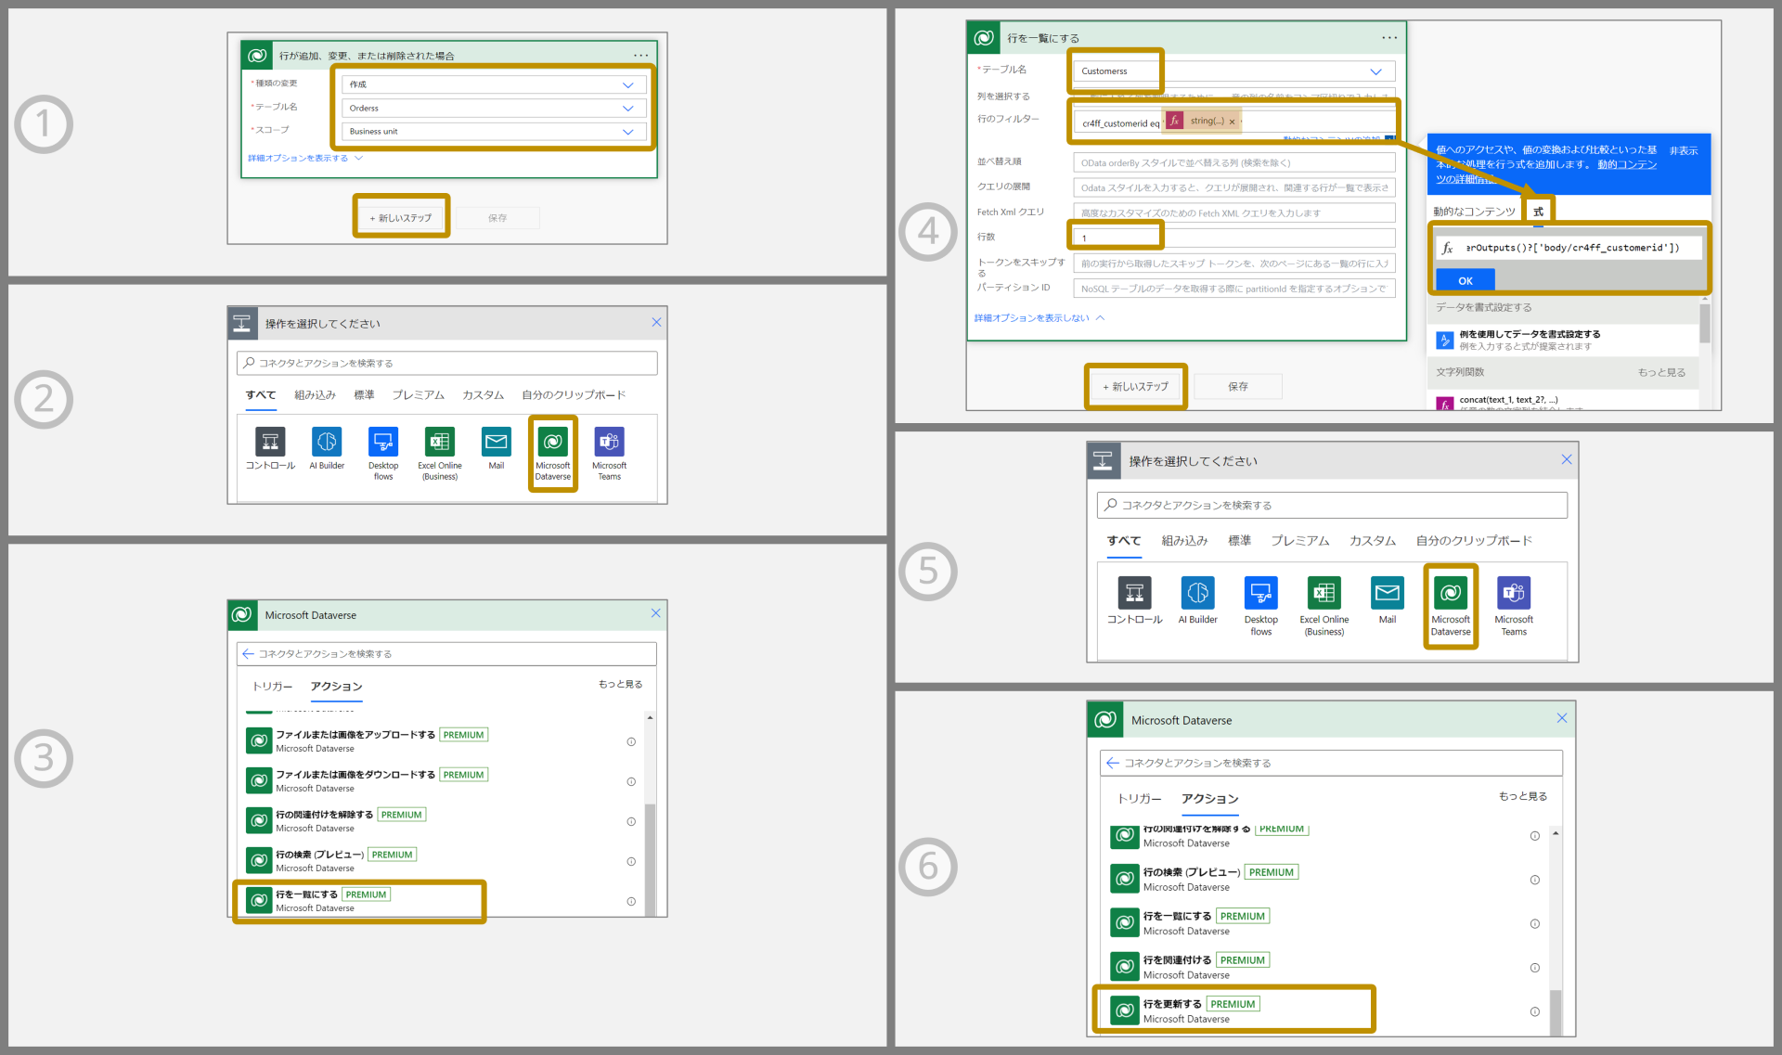Image resolution: width=1782 pixels, height=1055 pixels.
Task: Open トリガー tab in step 3 Dataverse panel
Action: pos(272,686)
